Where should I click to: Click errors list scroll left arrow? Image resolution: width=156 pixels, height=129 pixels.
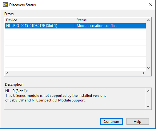tap(7, 73)
